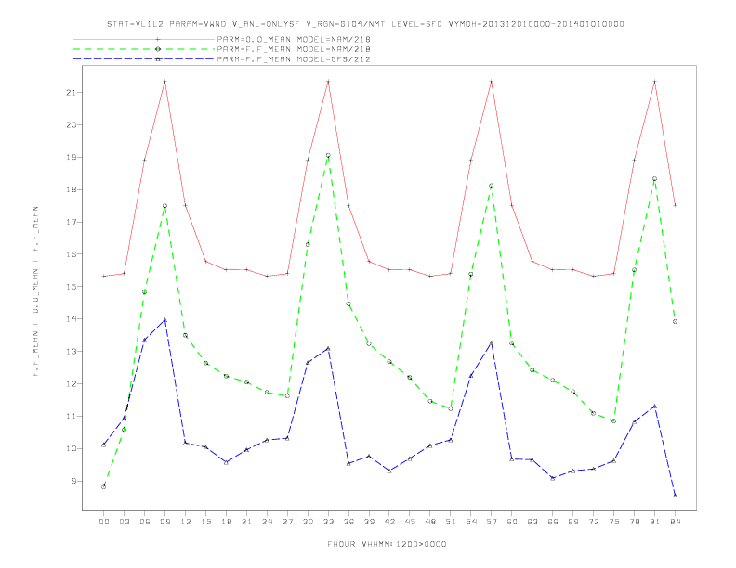Click the blue series peak marker at hour 57
This screenshot has width=736, height=568.
492,343
